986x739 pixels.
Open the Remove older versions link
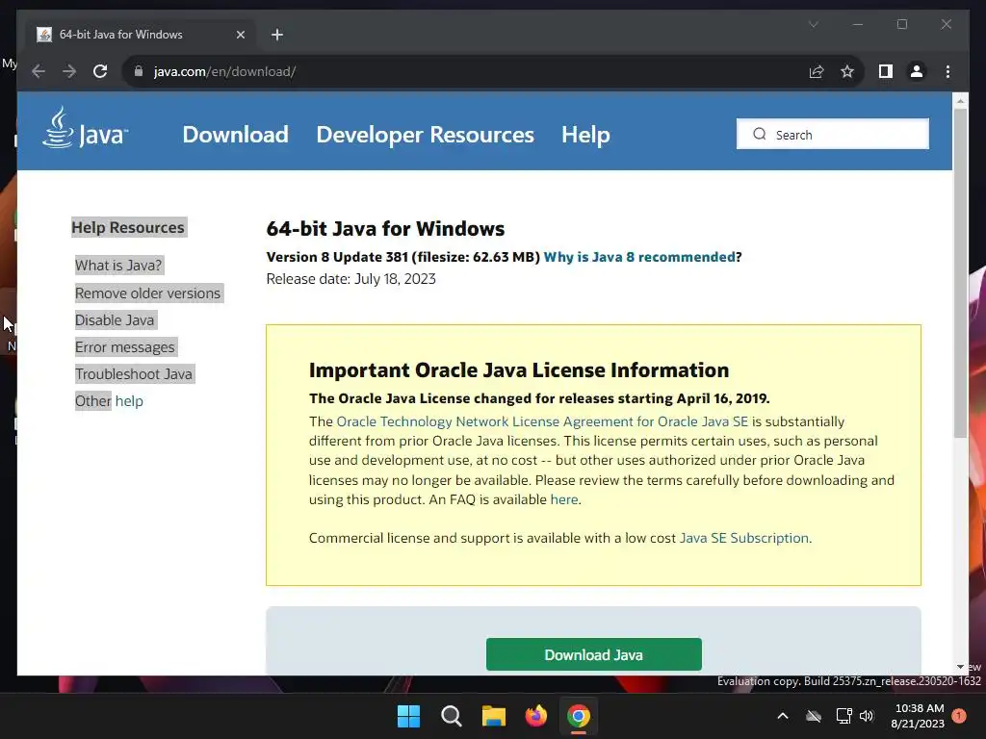click(x=147, y=293)
